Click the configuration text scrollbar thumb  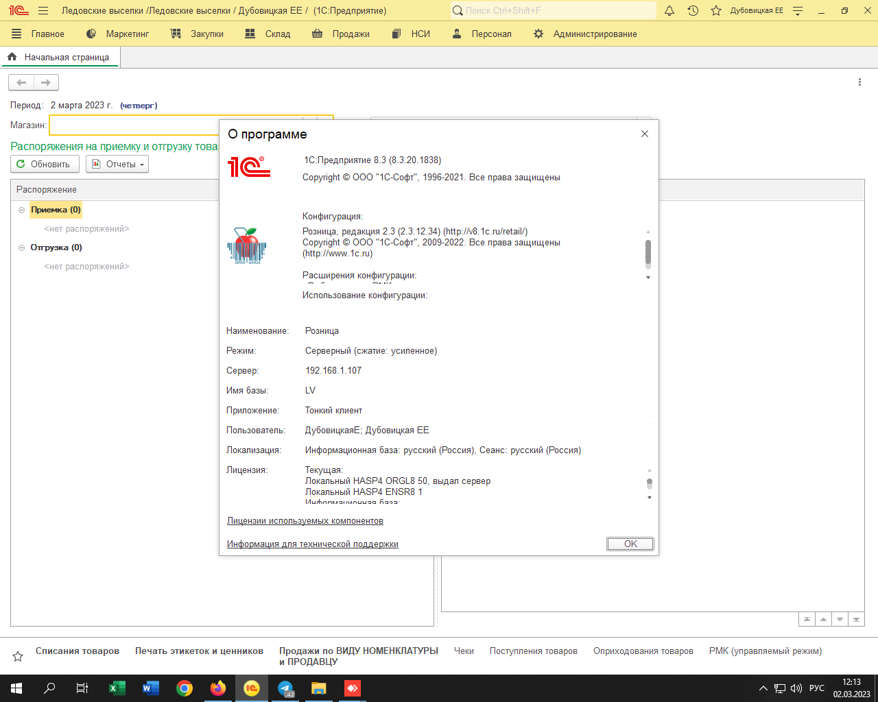(648, 253)
